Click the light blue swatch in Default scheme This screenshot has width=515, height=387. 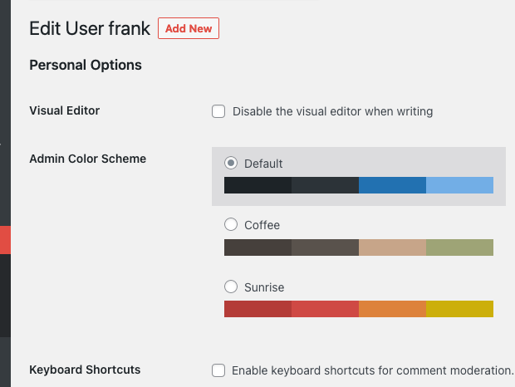pos(459,185)
